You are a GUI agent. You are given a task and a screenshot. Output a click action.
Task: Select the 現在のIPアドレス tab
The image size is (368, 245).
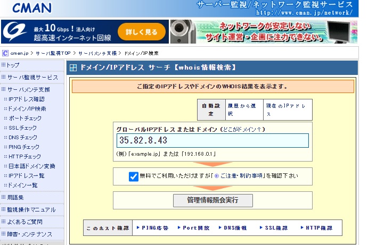tap(288, 109)
